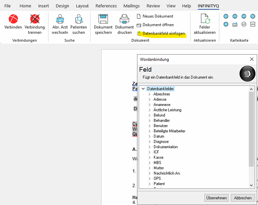
Task: Select the 'Beteiligte Mitarbeiter' row
Action: (x=169, y=131)
